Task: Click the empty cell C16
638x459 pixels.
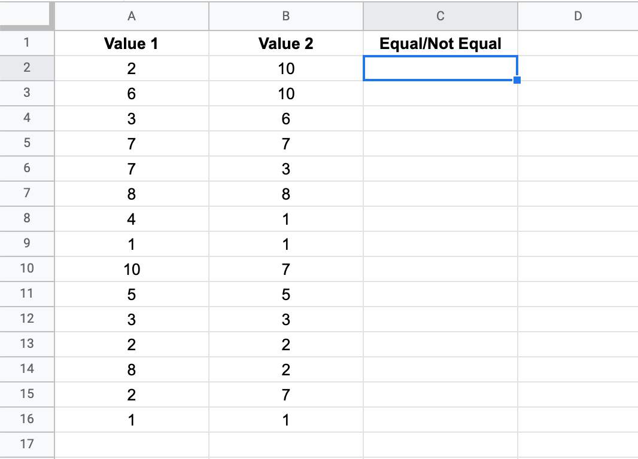Action: click(440, 420)
